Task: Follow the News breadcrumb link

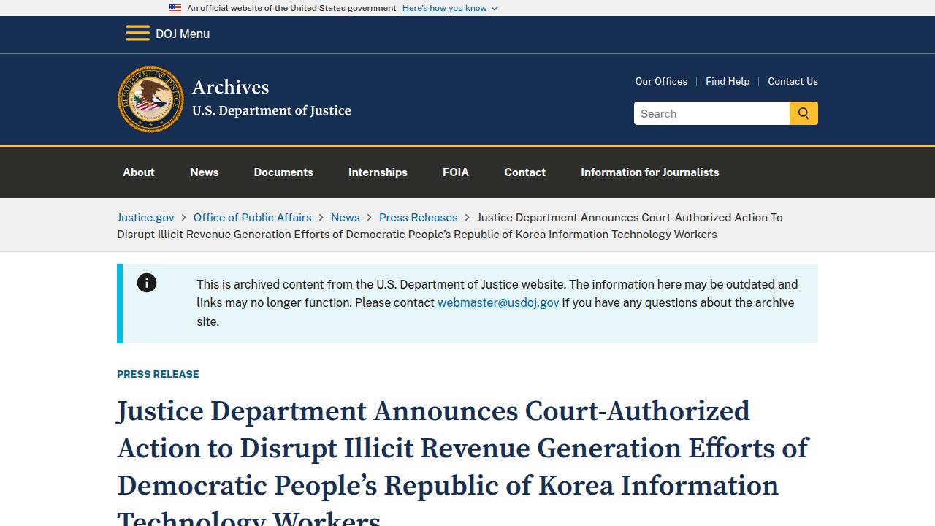Action: pyautogui.click(x=345, y=217)
